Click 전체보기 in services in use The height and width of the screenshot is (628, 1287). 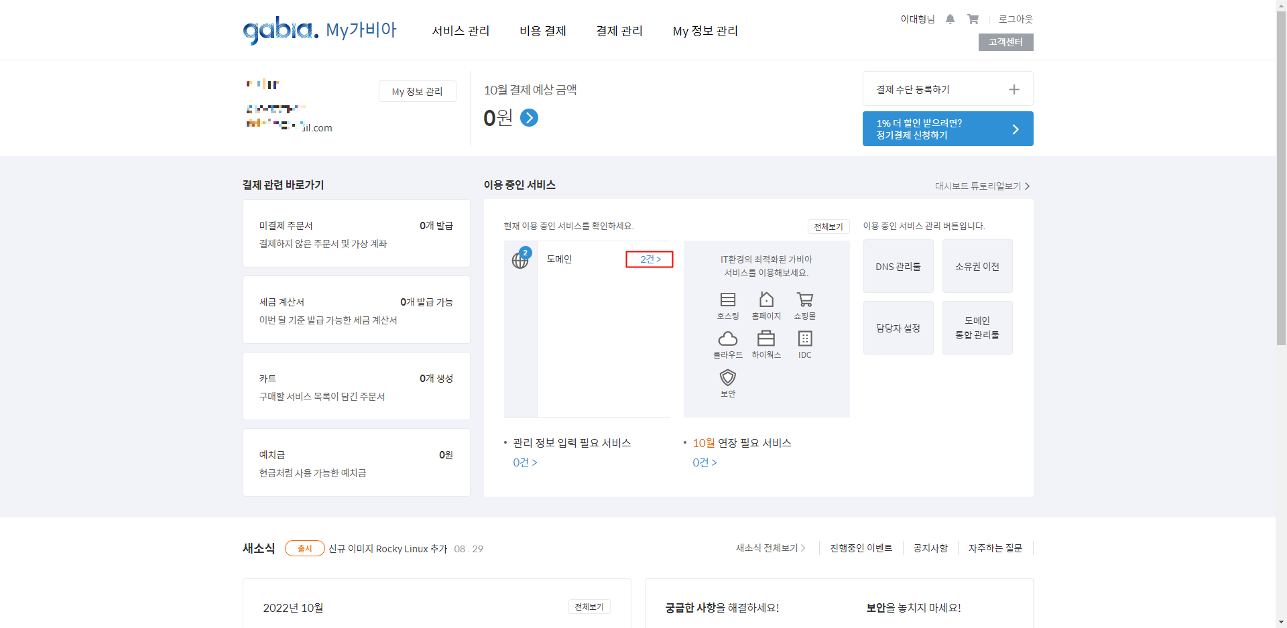click(829, 227)
